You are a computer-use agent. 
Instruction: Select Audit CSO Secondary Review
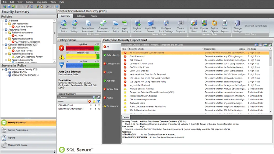click(29, 57)
